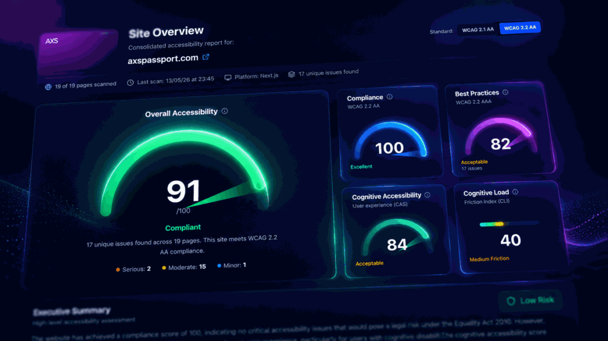Click 'WCAG 2.2 AAA' subtitle under Best Practices
Screen dimensions: 608x341
click(473, 102)
